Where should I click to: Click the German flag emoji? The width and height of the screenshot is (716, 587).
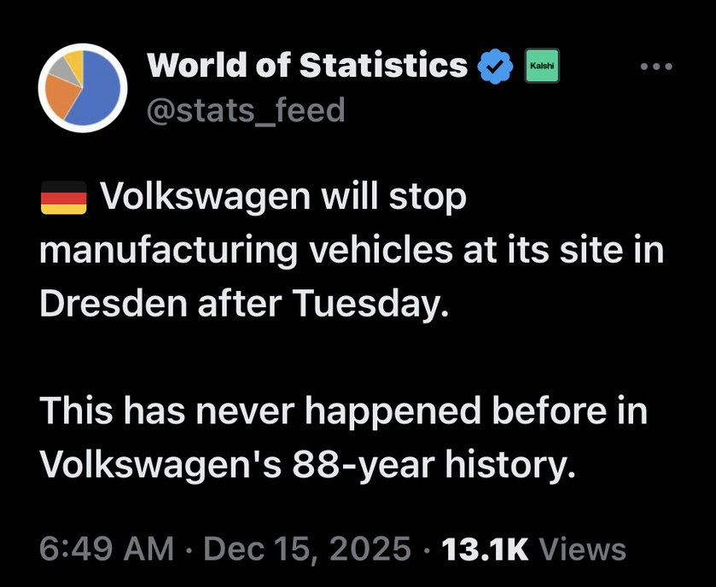pyautogui.click(x=63, y=200)
